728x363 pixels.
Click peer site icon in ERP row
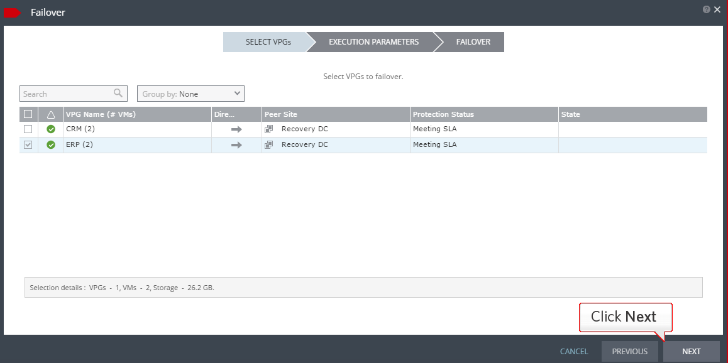click(x=269, y=145)
